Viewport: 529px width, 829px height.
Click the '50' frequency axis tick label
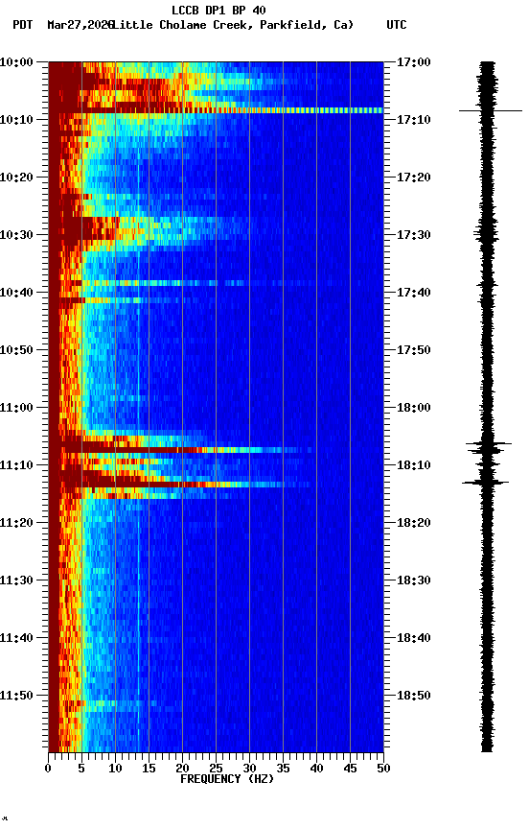[x=383, y=769]
